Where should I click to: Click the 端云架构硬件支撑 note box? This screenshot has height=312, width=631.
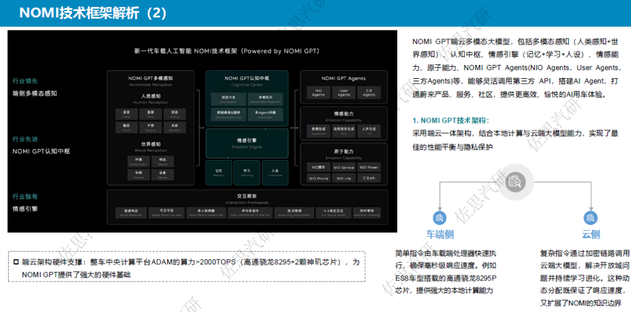pyautogui.click(x=187, y=266)
